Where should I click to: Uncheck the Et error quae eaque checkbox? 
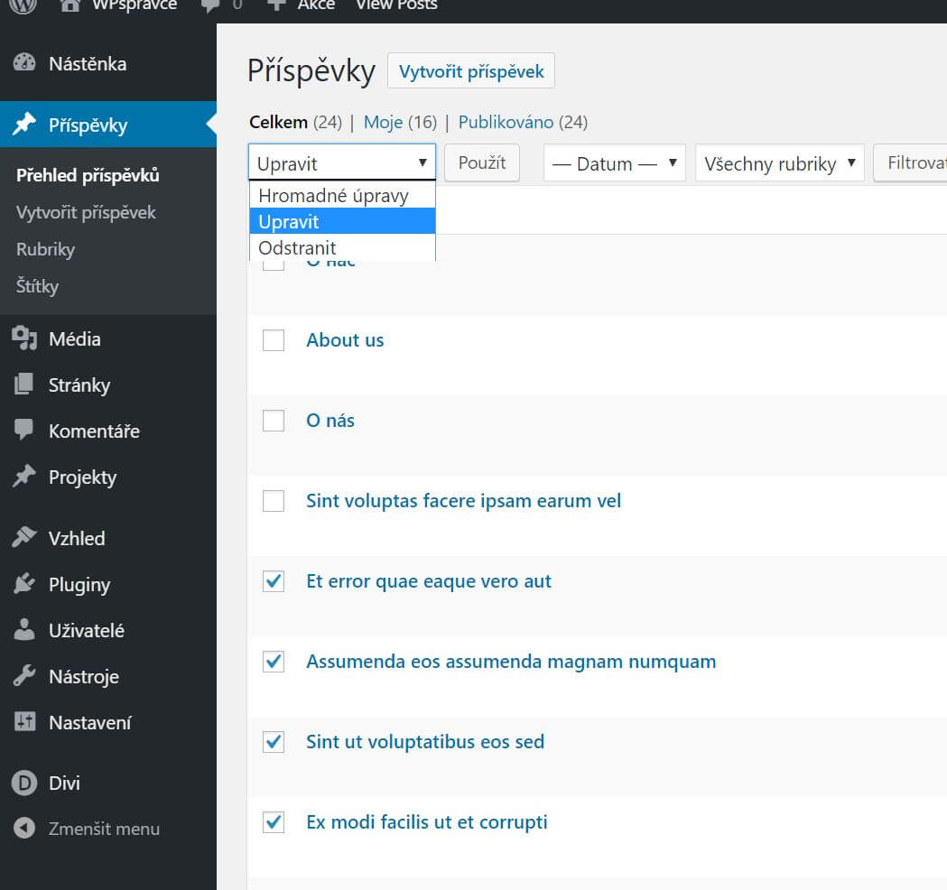coord(274,581)
